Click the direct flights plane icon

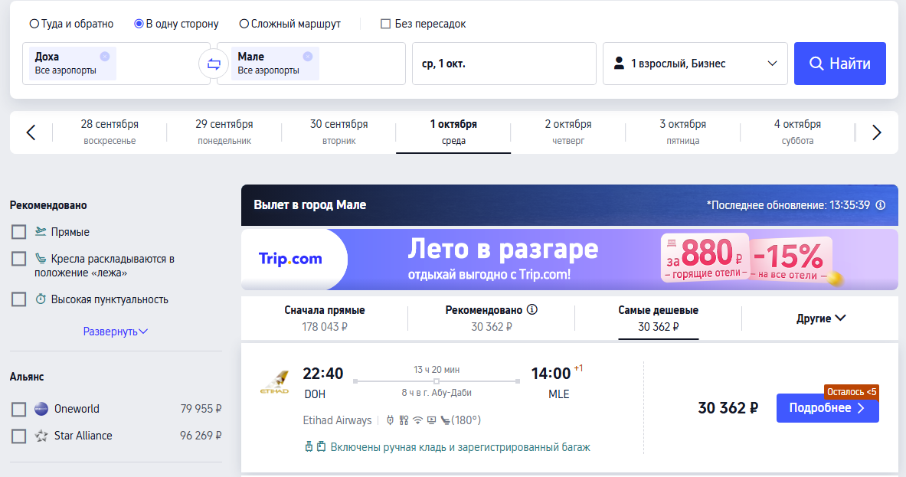click(41, 231)
